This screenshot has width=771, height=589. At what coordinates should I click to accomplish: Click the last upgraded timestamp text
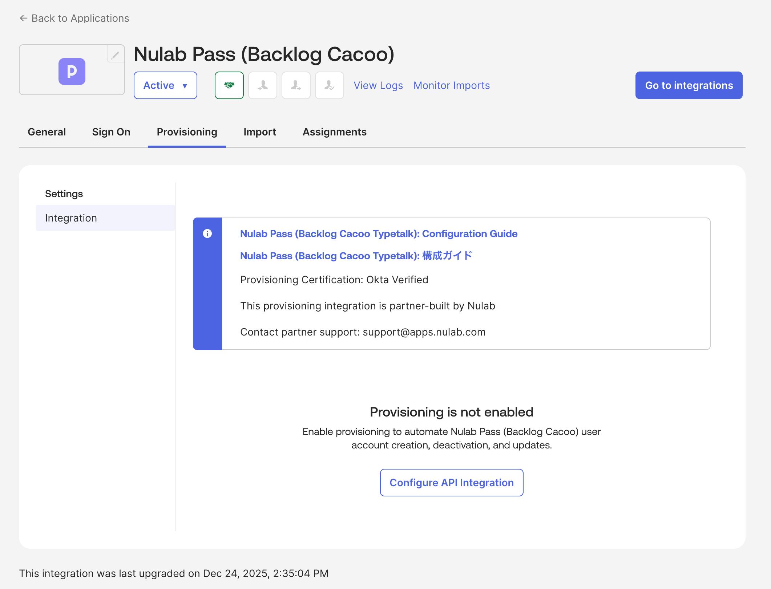coord(174,573)
